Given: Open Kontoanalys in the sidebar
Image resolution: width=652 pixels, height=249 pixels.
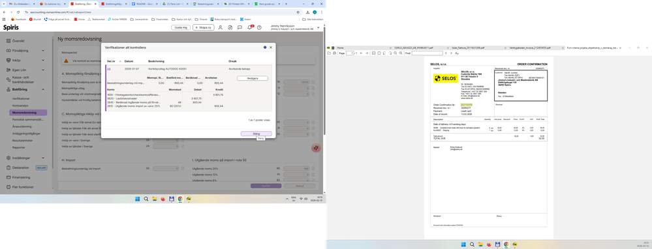Looking at the screenshot, I should coord(20,106).
